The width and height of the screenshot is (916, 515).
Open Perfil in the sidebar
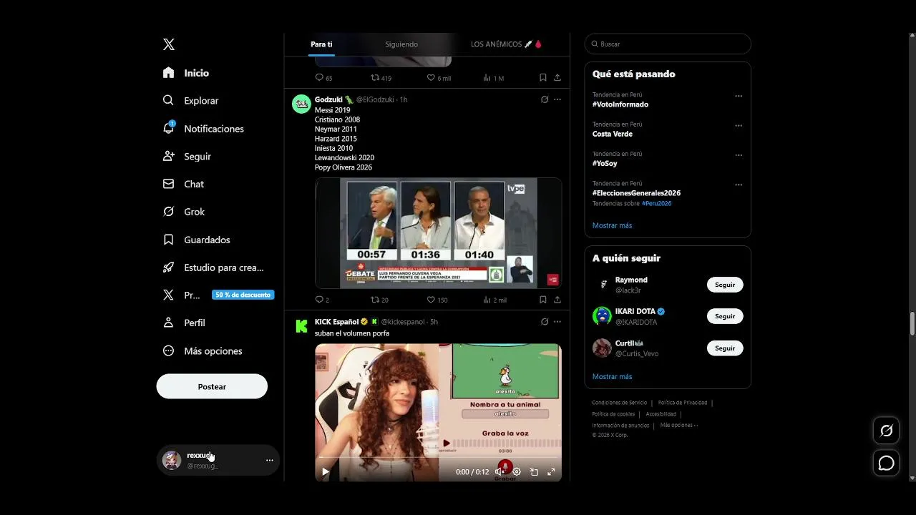tap(184, 323)
